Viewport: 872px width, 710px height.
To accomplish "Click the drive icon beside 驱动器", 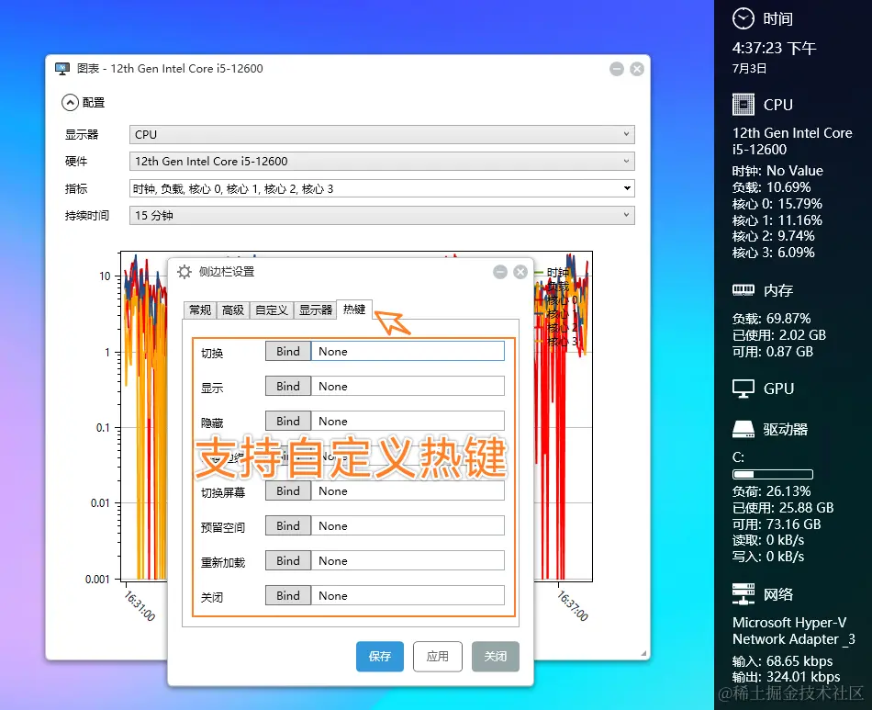I will click(743, 429).
